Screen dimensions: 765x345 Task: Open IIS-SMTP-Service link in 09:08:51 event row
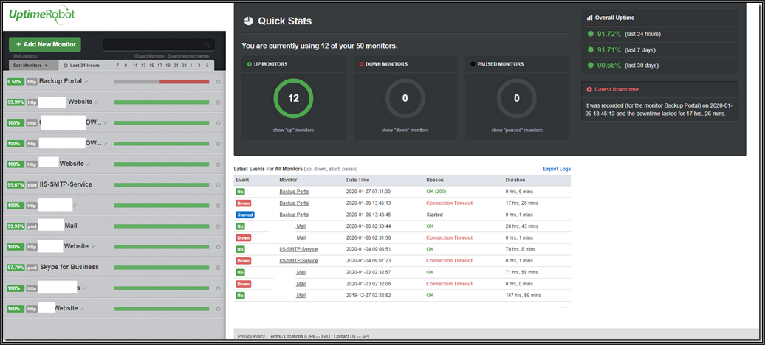point(298,249)
